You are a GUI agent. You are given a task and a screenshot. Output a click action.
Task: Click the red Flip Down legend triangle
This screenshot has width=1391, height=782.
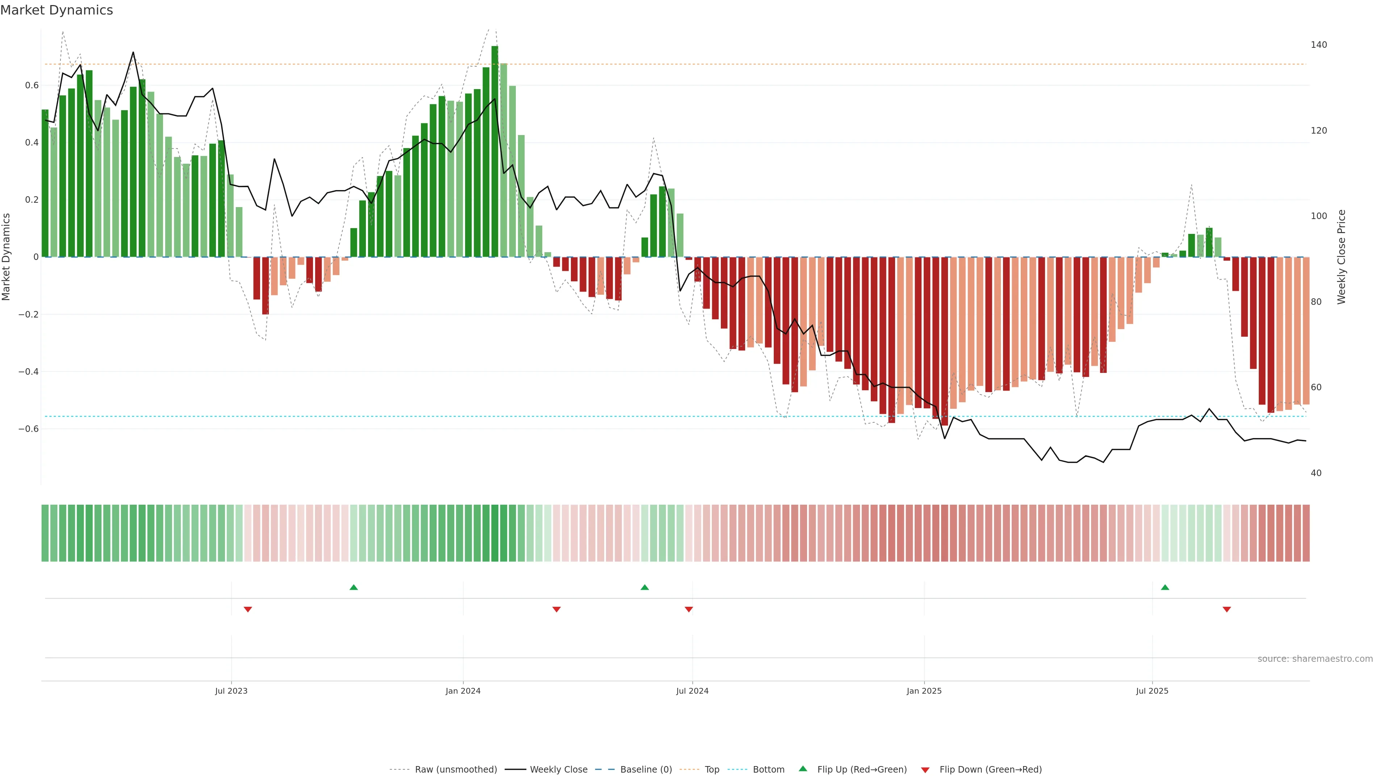[925, 770]
